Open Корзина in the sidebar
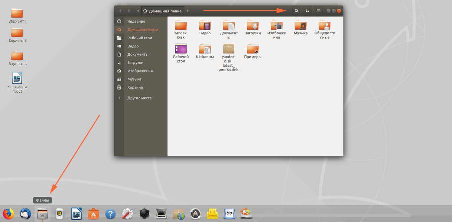 [141, 87]
